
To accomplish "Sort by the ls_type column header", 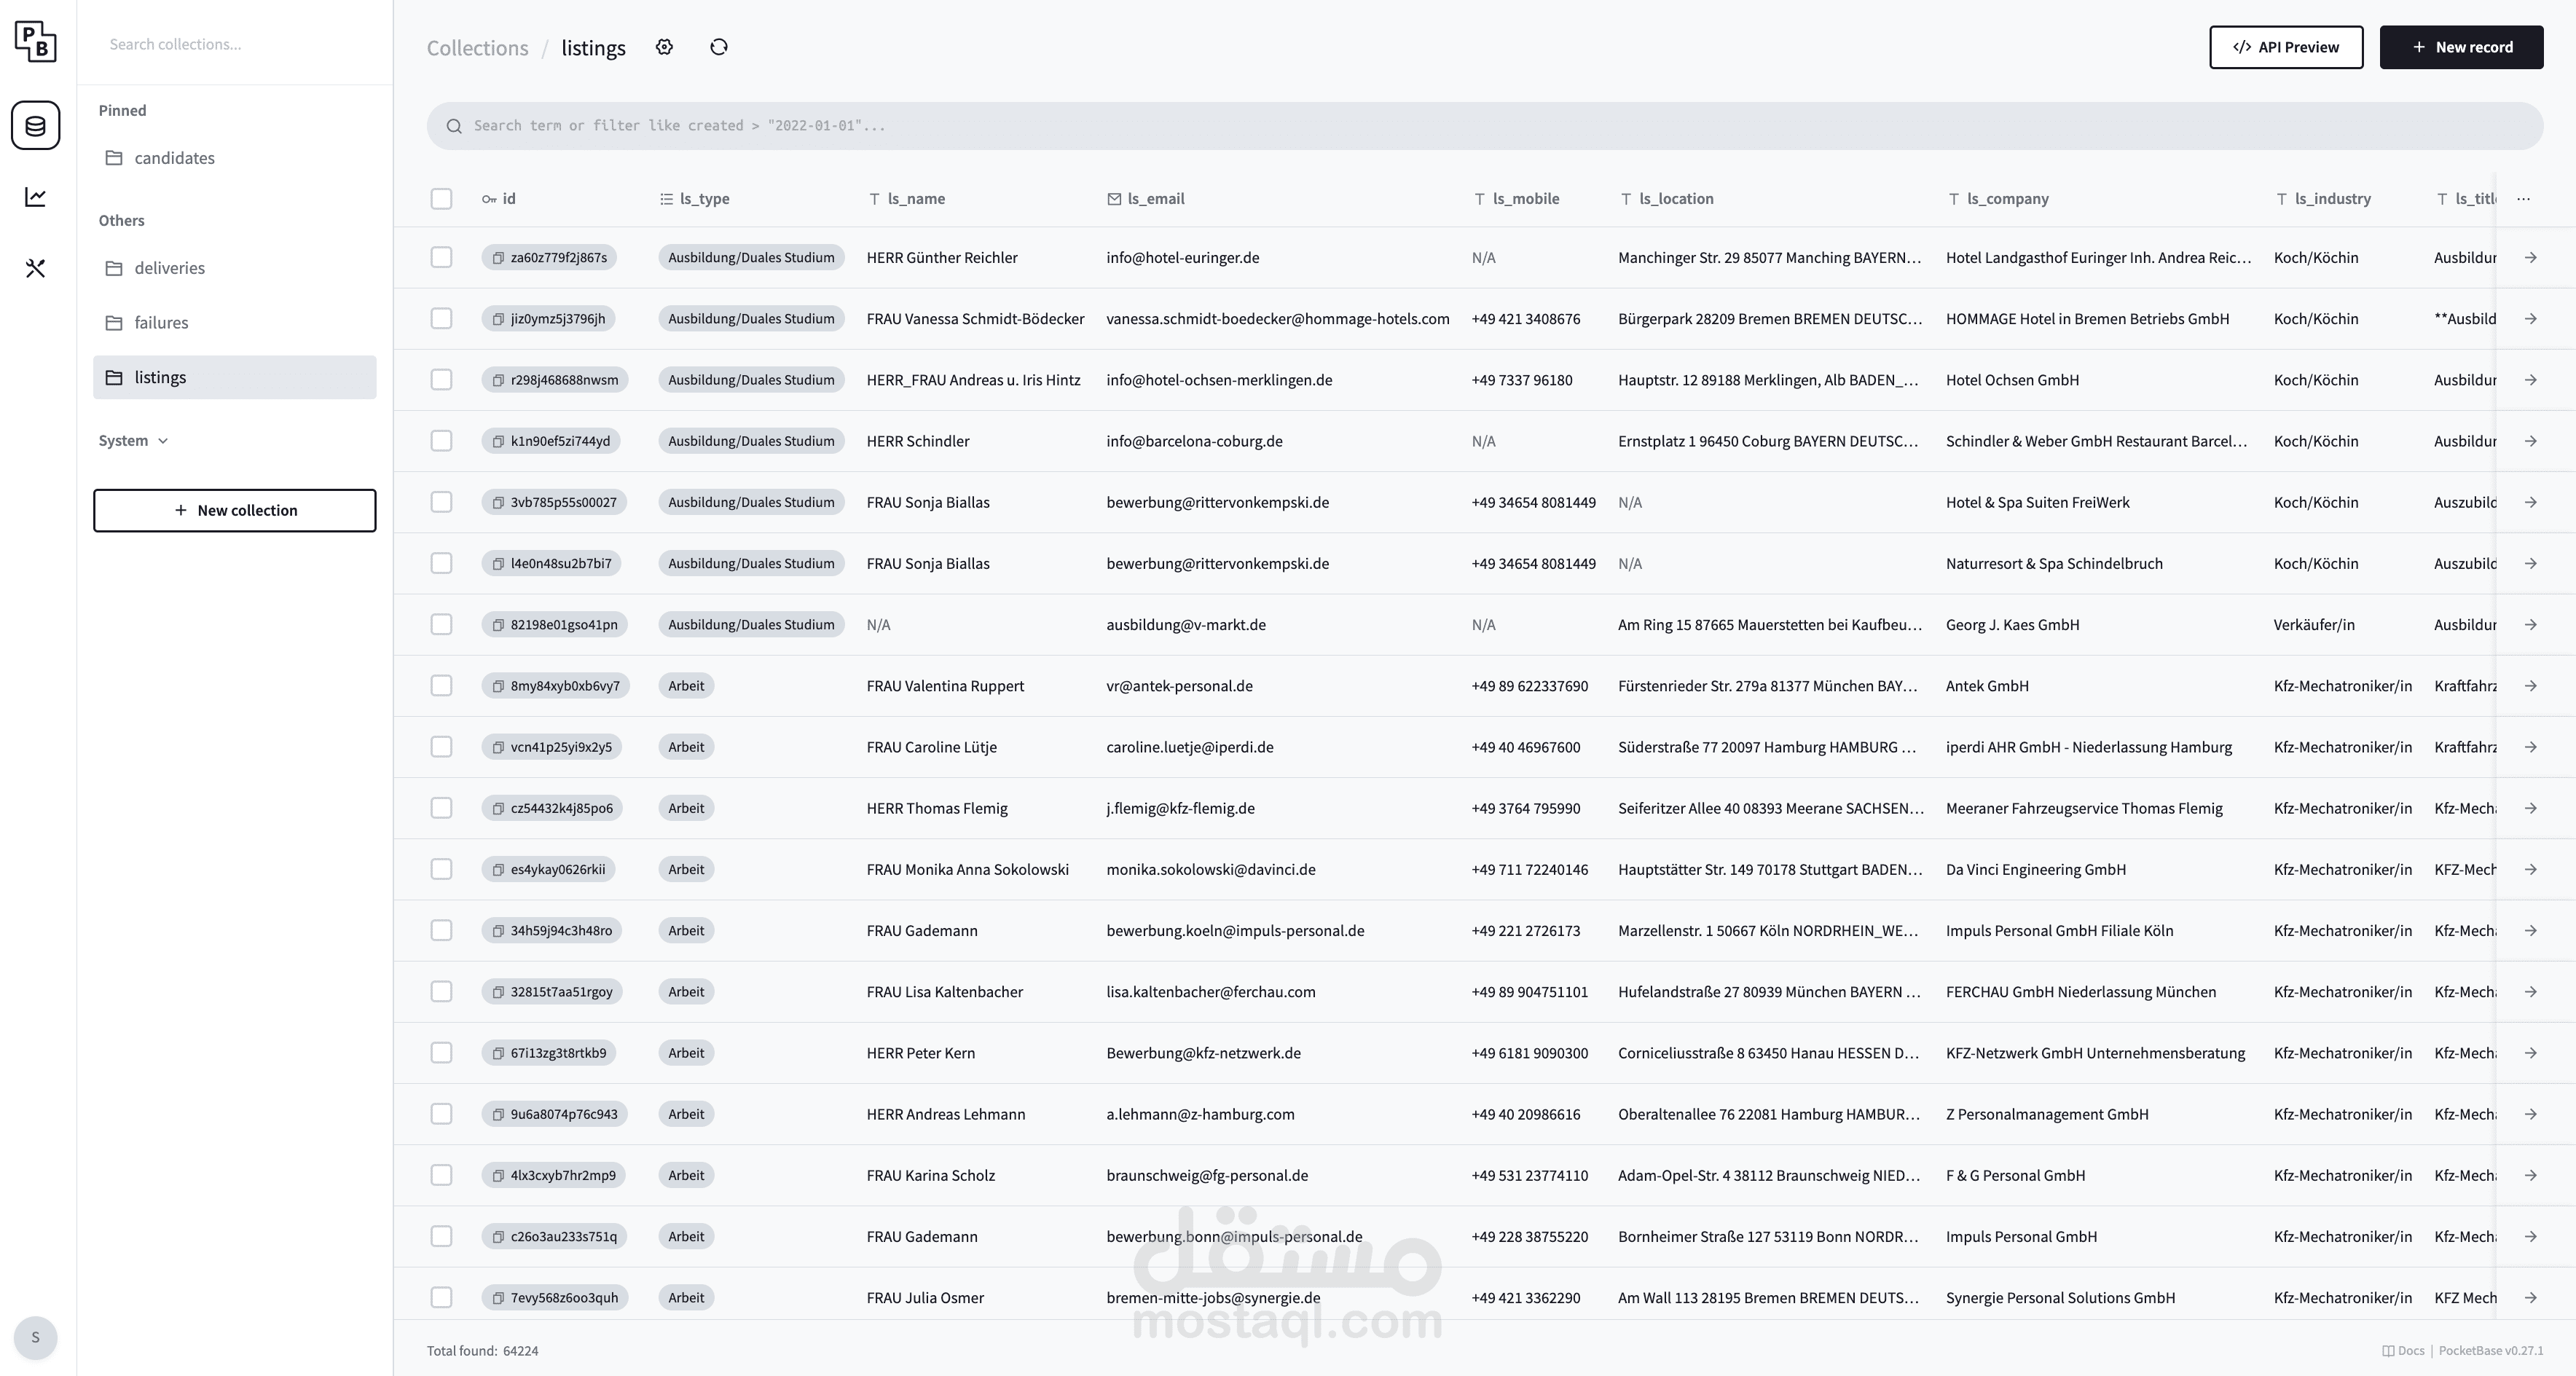I will point(694,198).
